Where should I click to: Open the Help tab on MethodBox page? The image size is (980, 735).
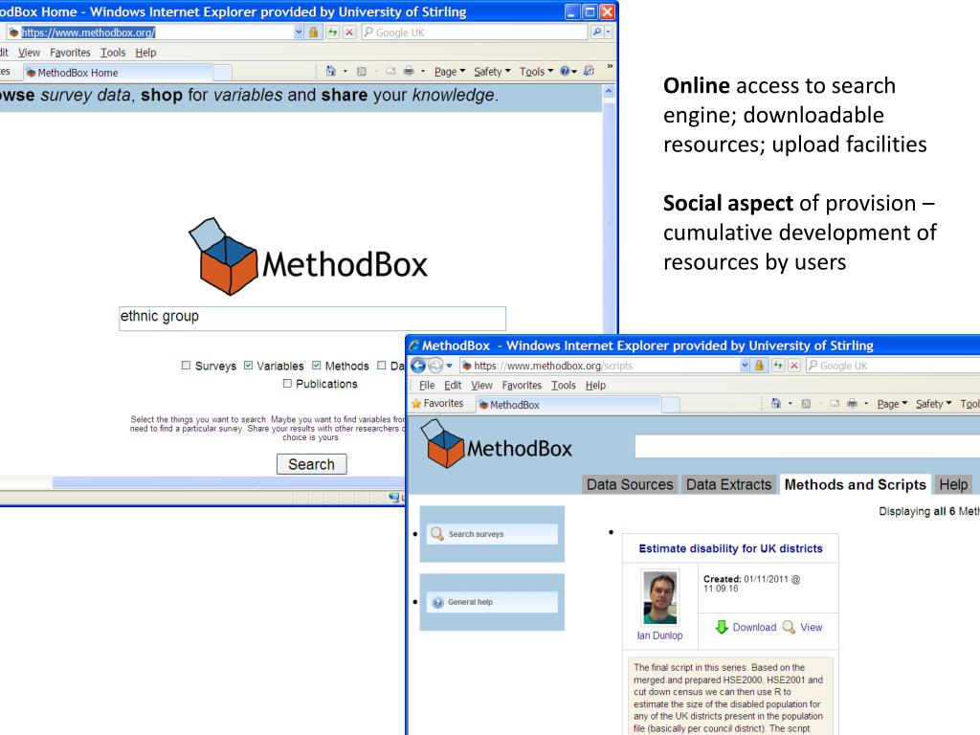[953, 484]
